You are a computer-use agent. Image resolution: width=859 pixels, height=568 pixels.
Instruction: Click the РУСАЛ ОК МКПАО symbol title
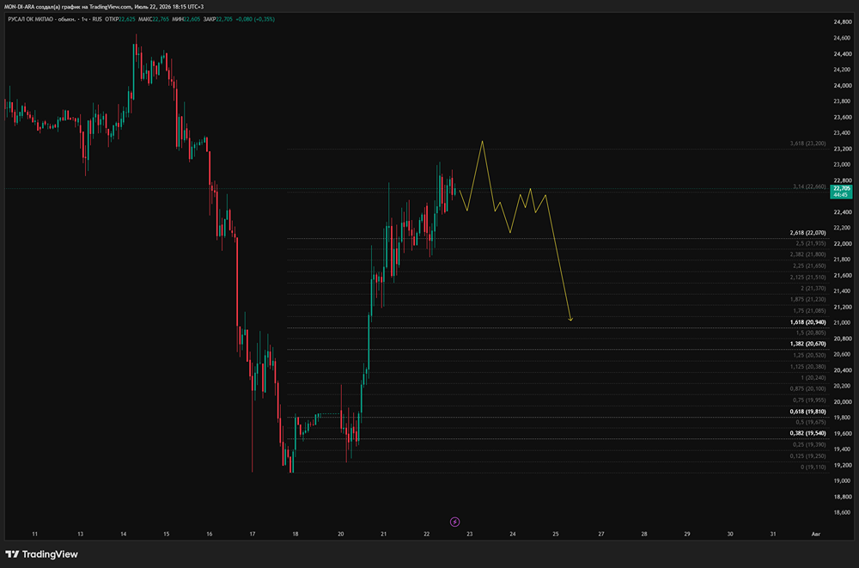coord(29,19)
